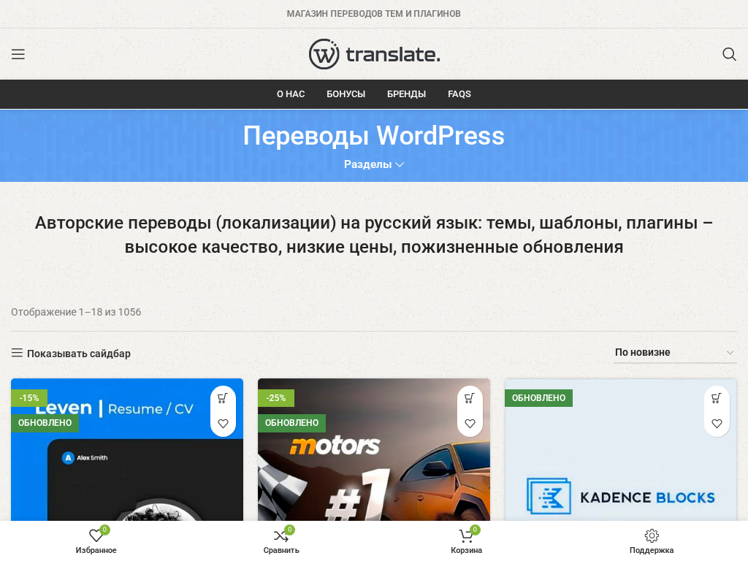The width and height of the screenshot is (748, 561).
Task: Click the Переводы WordPress page title
Action: pos(373,135)
